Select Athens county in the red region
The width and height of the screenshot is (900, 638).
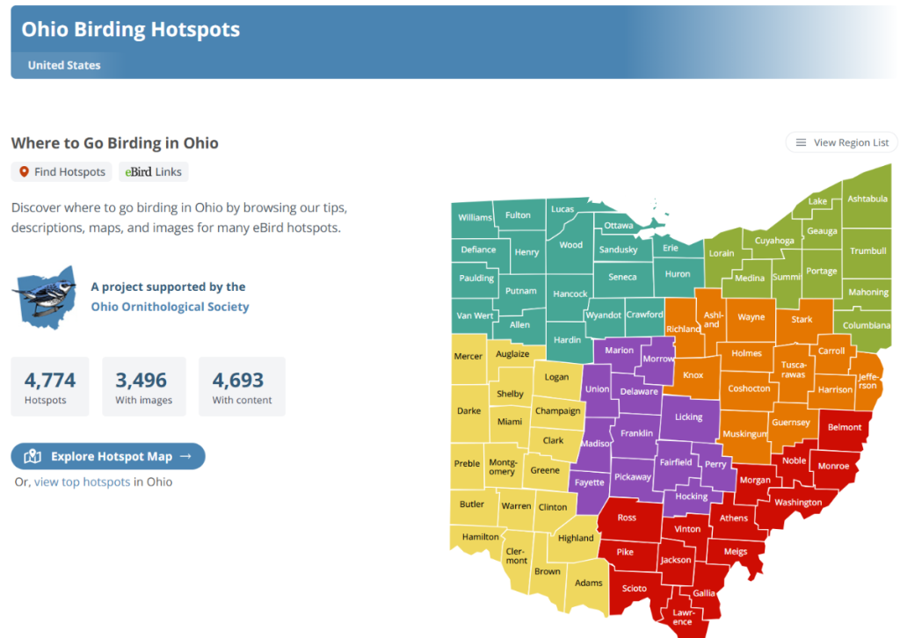coord(734,518)
